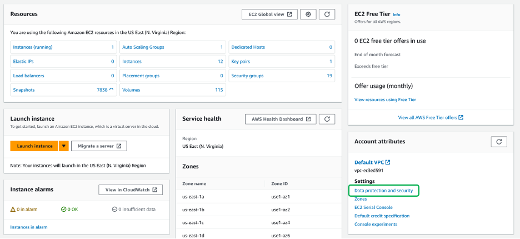Click the Snapshots count 7838
Image resolution: width=520 pixels, height=239 pixels.
click(x=101, y=90)
